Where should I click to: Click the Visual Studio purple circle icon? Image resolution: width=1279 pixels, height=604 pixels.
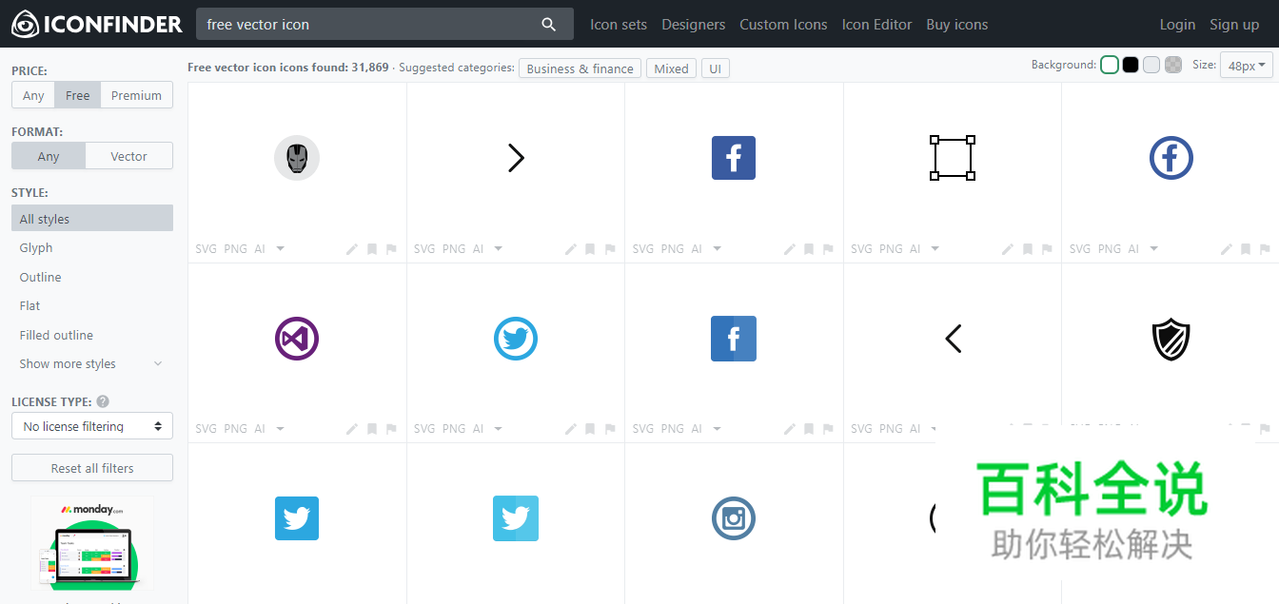pos(297,339)
